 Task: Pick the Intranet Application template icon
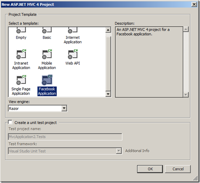[x=21, y=54]
